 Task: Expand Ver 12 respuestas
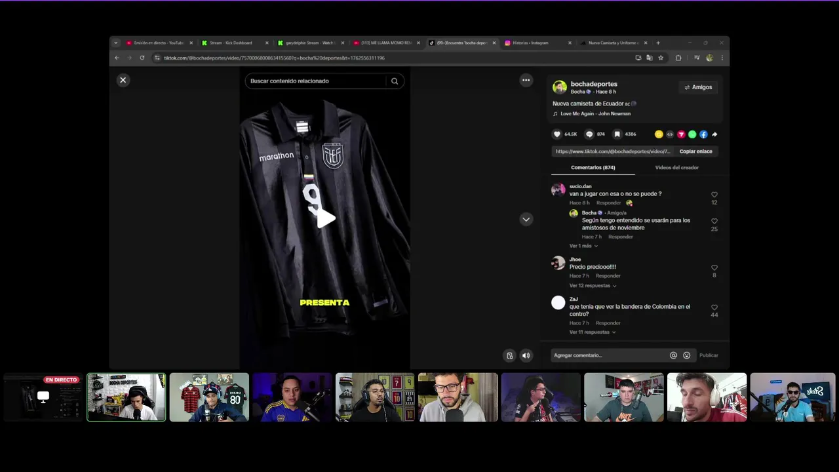coord(593,286)
